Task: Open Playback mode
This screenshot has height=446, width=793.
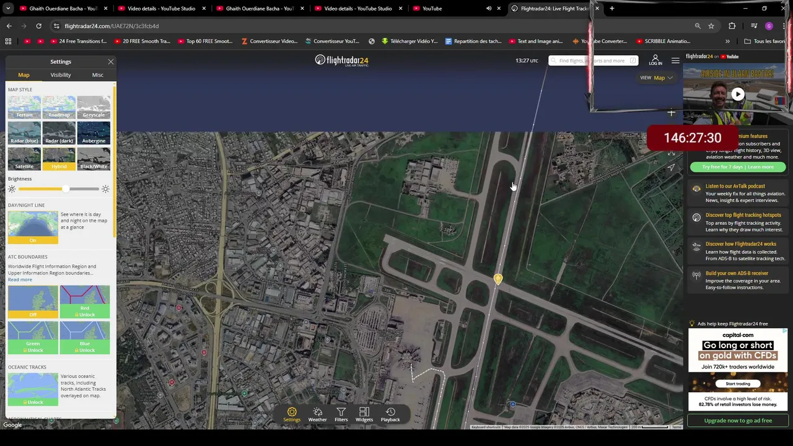Action: (390, 414)
